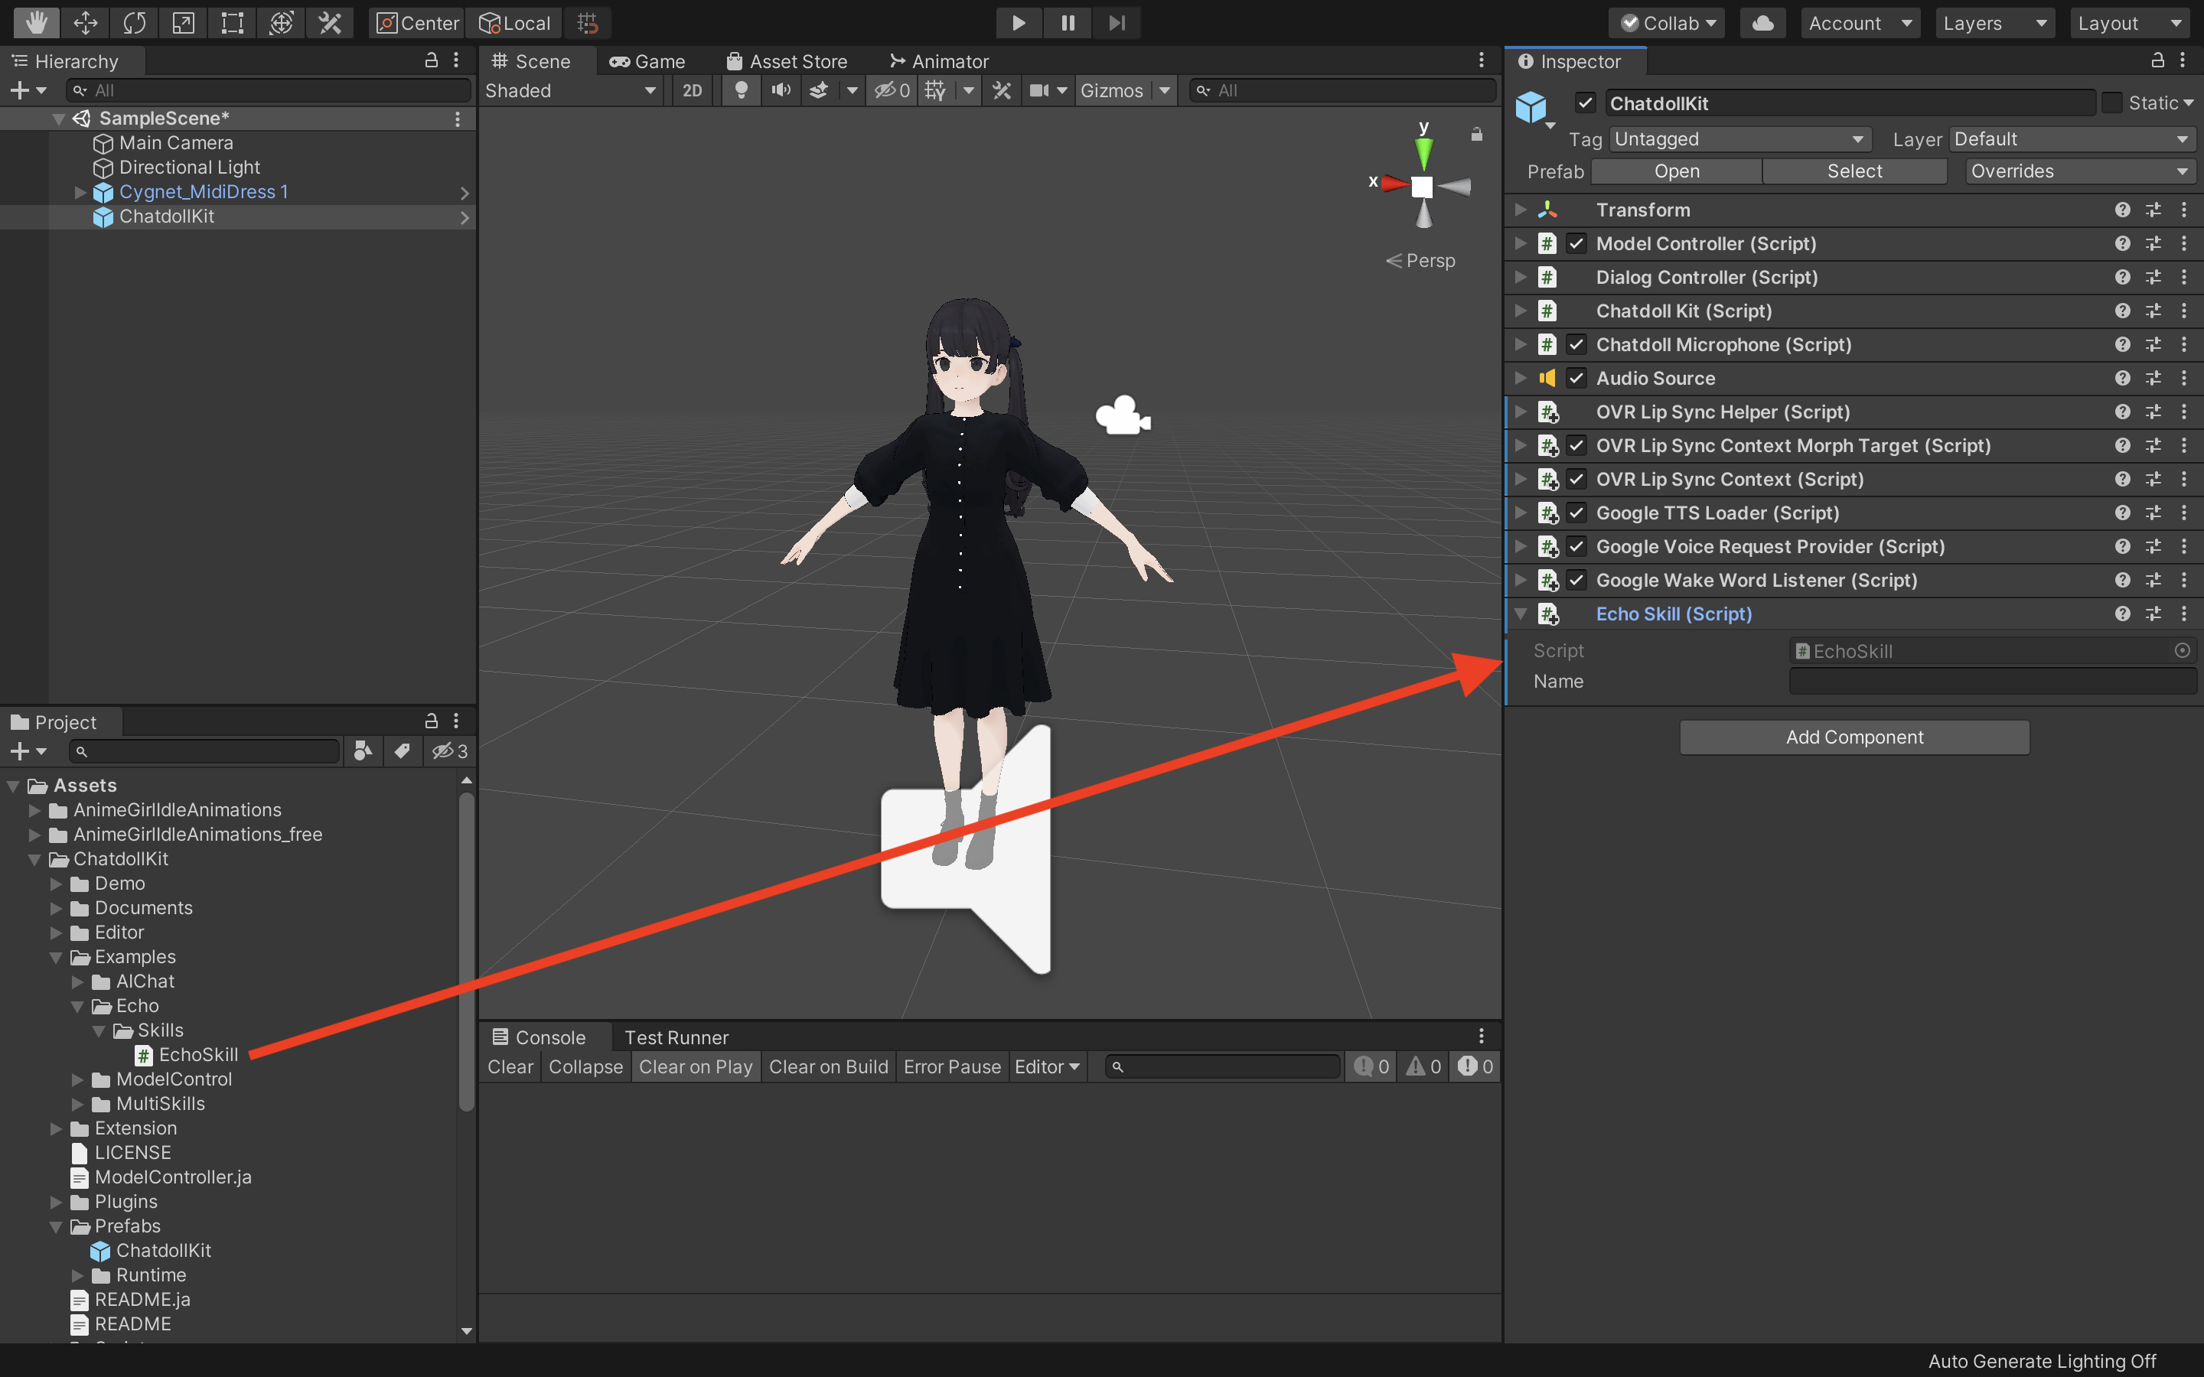Select the Move tool
Screen dimensions: 2204x1377
(x=85, y=23)
